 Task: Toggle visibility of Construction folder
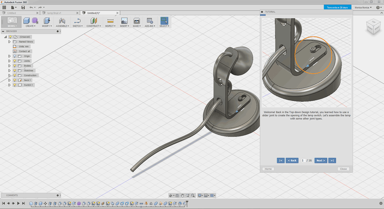pos(15,75)
